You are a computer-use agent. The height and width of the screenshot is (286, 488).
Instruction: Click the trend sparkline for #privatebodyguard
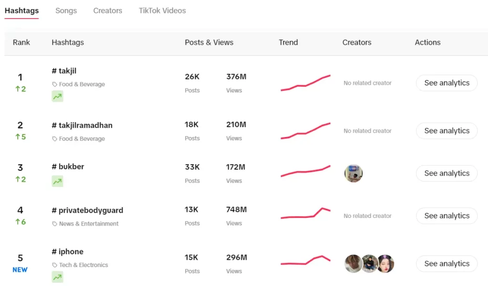click(x=305, y=215)
